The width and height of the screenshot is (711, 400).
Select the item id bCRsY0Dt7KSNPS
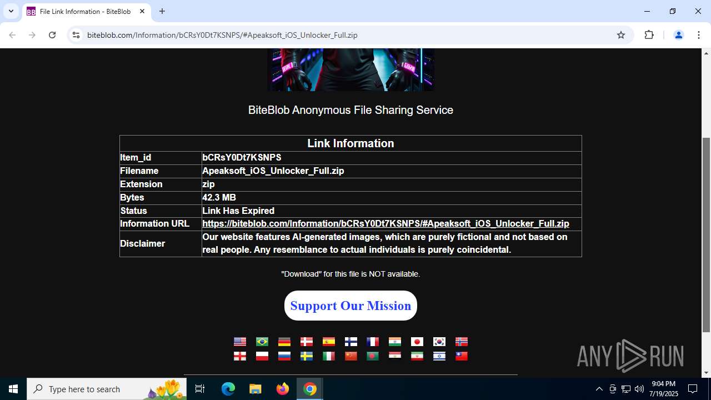point(242,158)
